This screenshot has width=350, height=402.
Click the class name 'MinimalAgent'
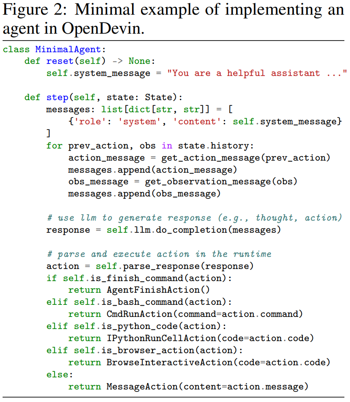coord(68,50)
